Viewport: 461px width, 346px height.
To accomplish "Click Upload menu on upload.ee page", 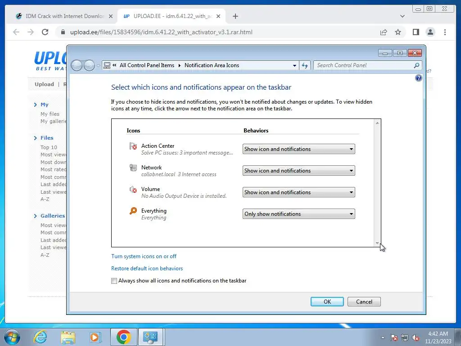I will click(x=45, y=84).
